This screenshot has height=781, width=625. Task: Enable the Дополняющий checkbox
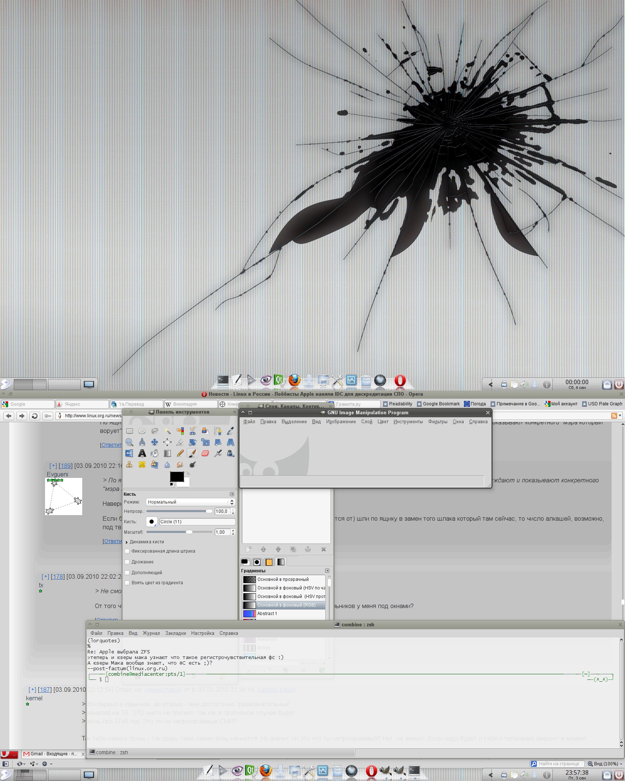click(x=127, y=573)
